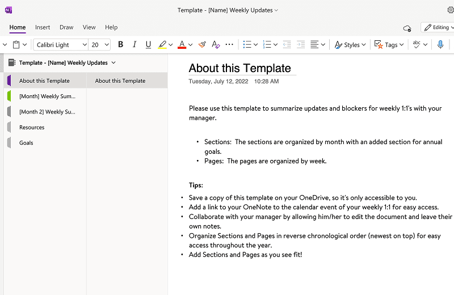This screenshot has width=454, height=295.
Task: Click the bullet about saving a copy on OneDrive
Action: point(303,198)
